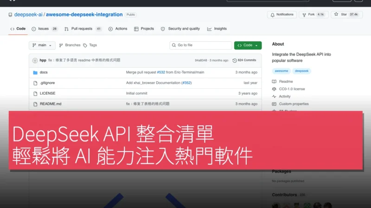This screenshot has width=371, height=208.
Task: Open the docs folder
Action: (44, 73)
